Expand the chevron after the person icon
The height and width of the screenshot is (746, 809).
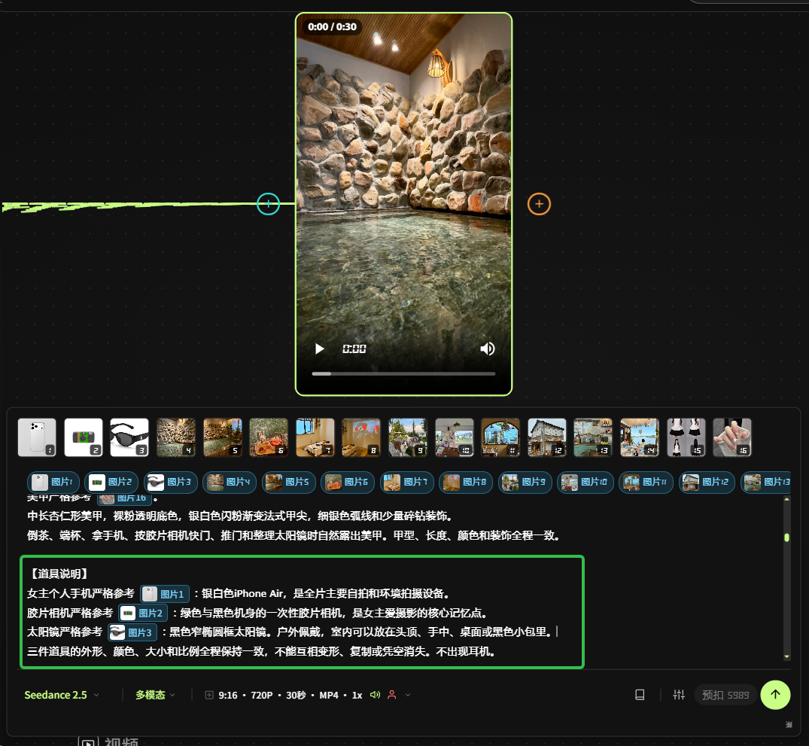click(x=408, y=695)
